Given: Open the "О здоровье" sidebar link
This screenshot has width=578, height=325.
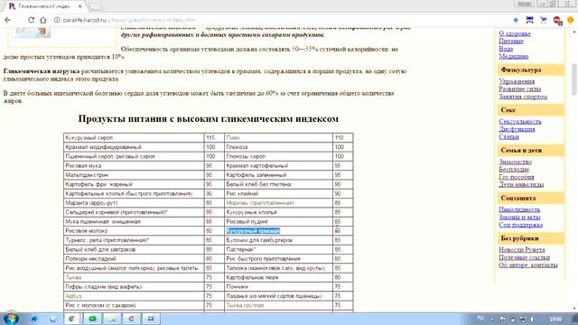Looking at the screenshot, I should (x=515, y=33).
